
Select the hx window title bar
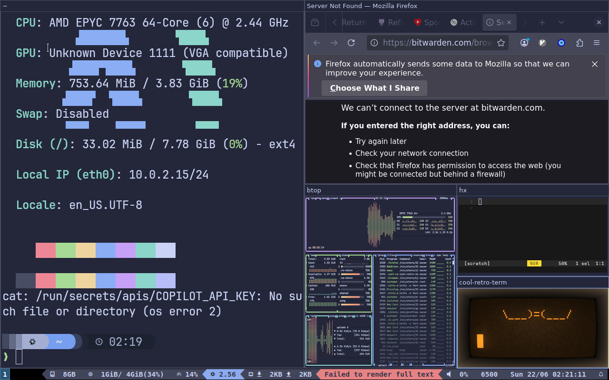(532, 190)
